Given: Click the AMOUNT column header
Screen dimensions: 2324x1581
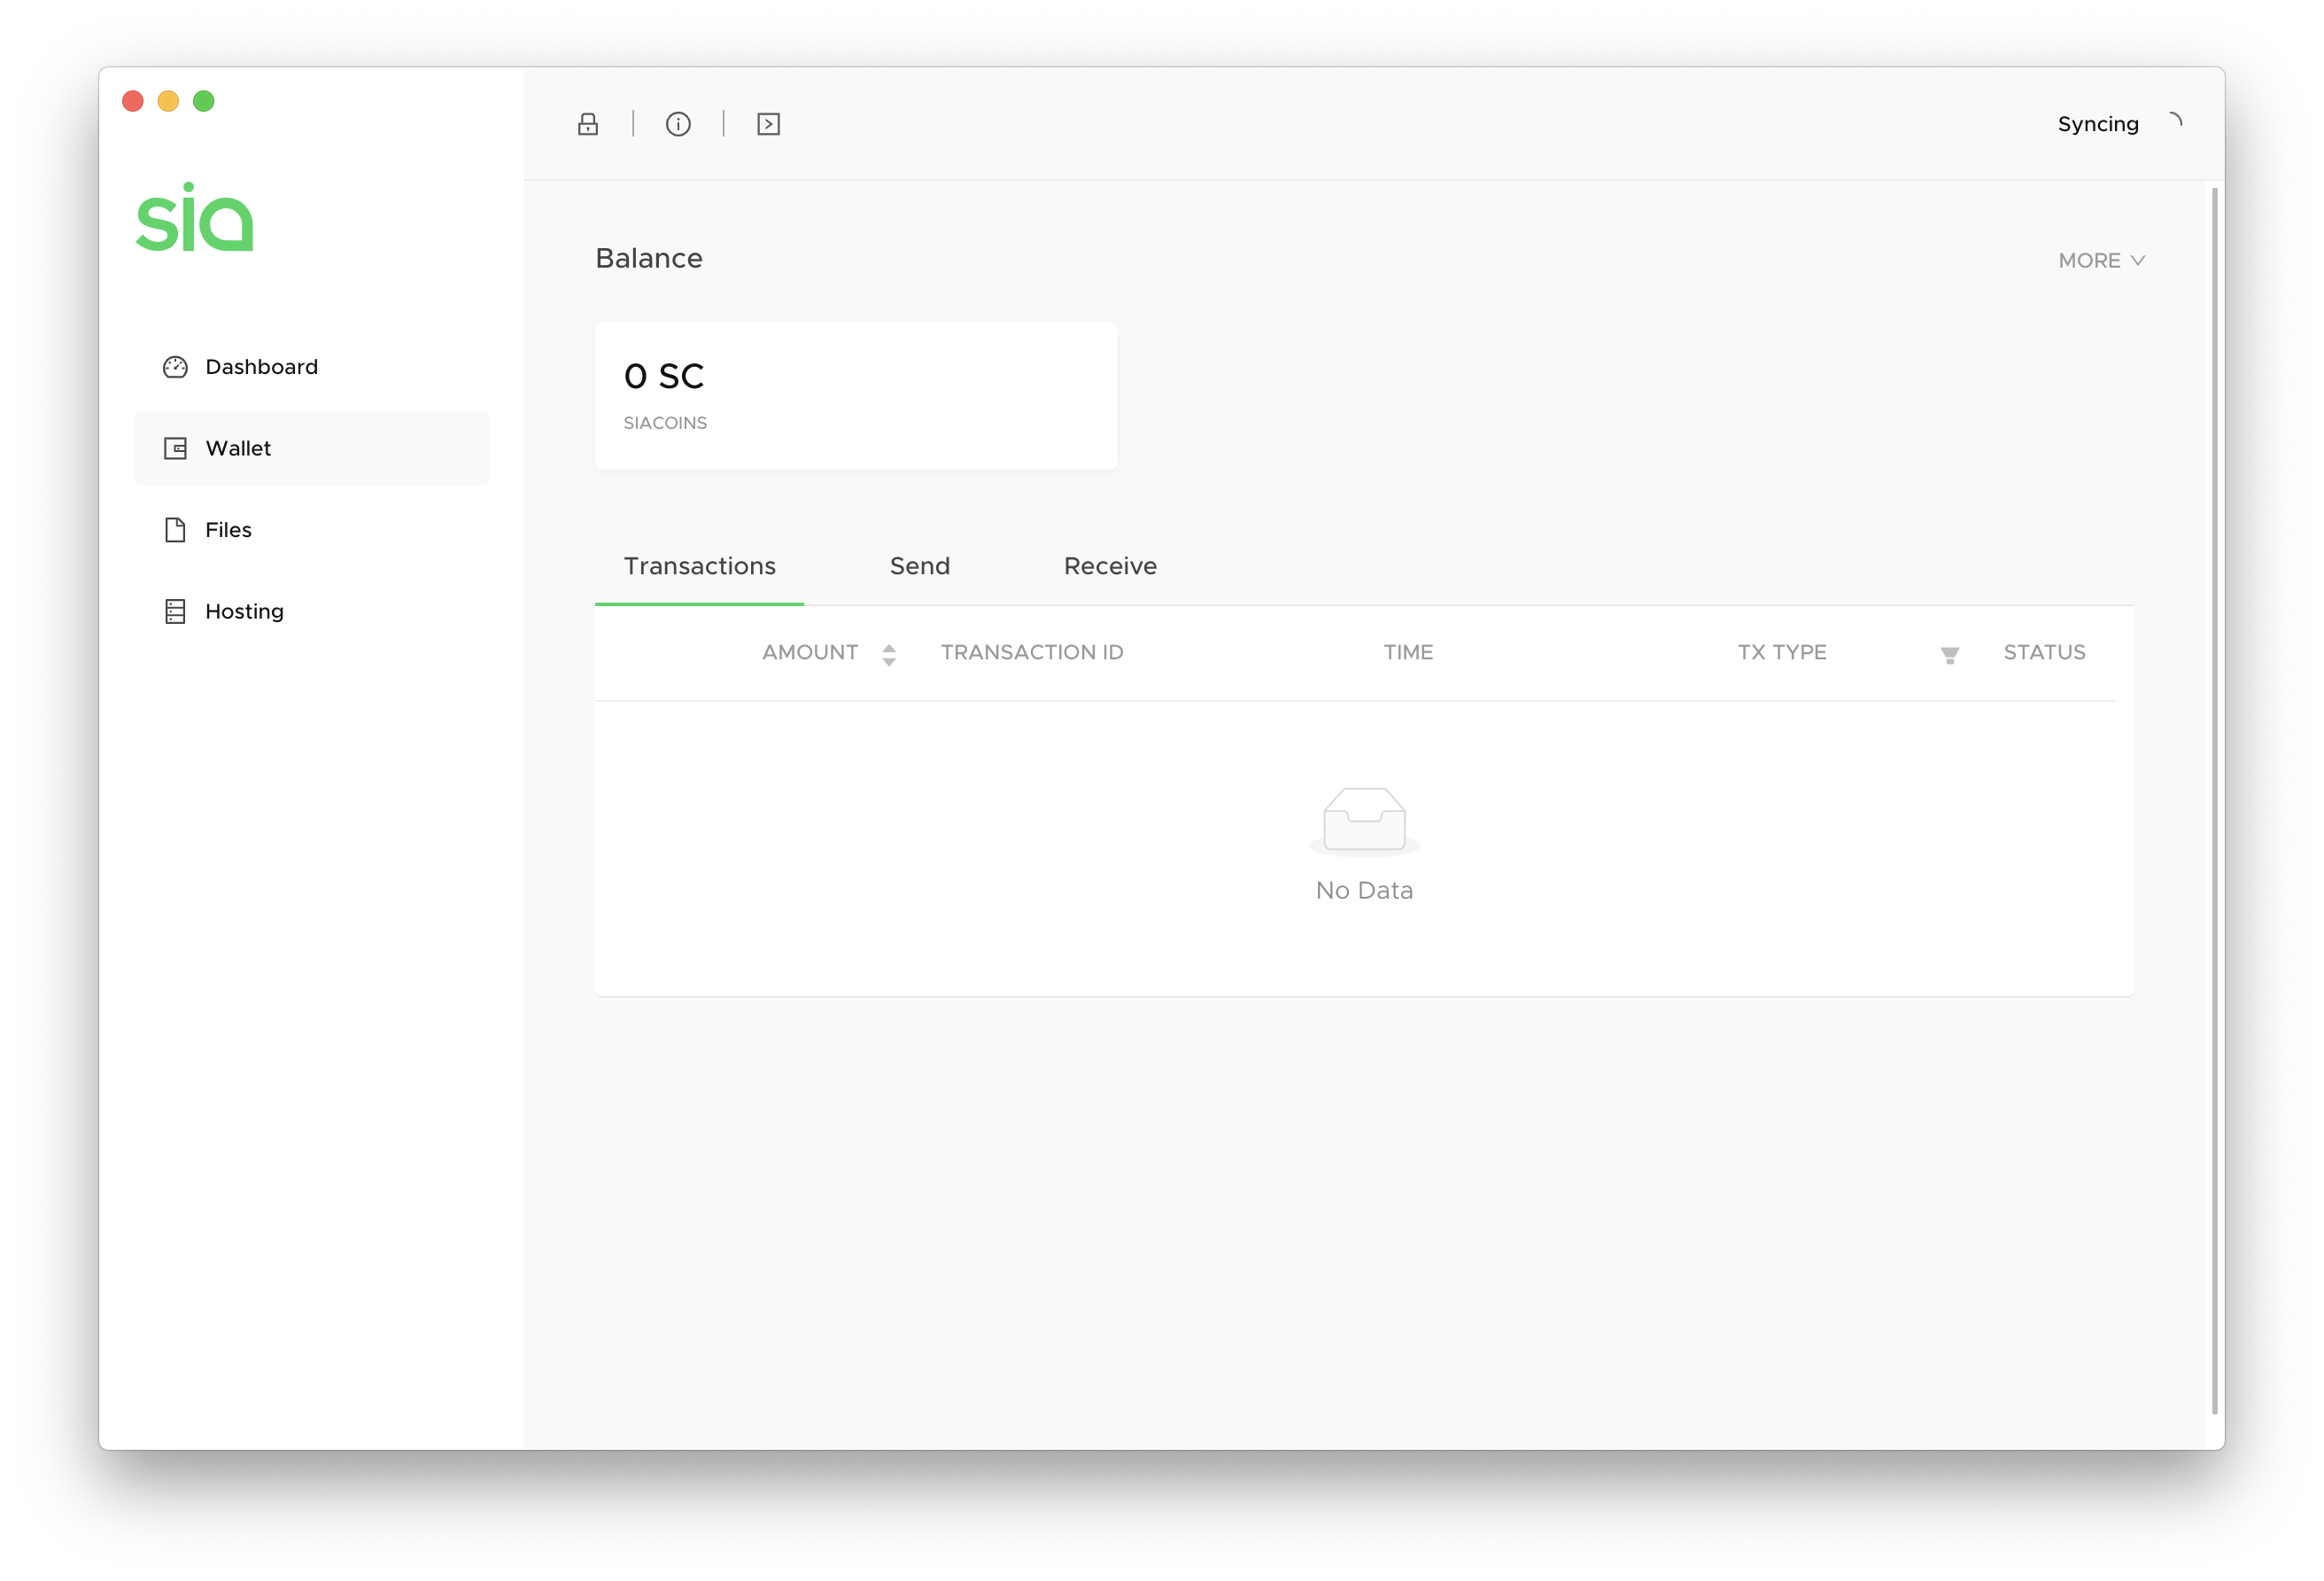Looking at the screenshot, I should pyautogui.click(x=810, y=652).
